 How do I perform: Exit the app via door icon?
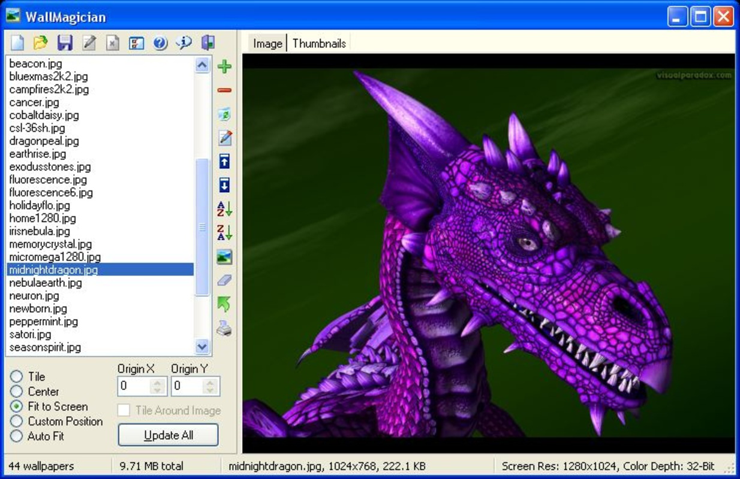point(208,43)
